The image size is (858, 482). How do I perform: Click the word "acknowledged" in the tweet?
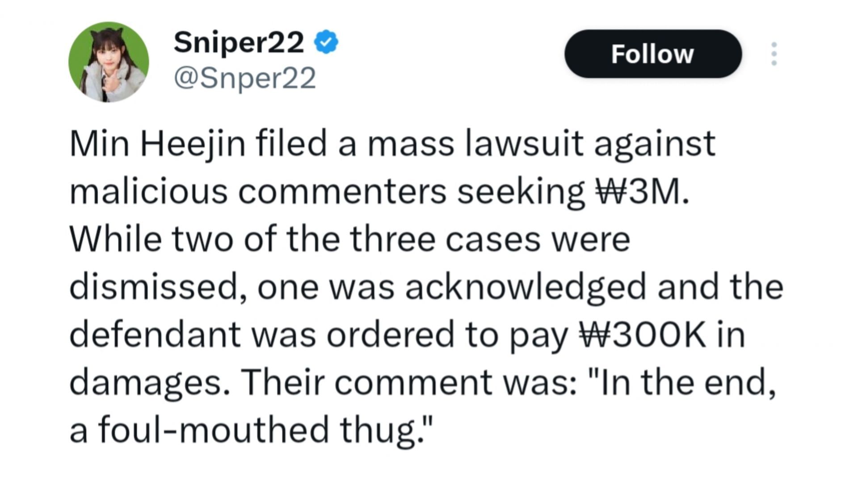tap(526, 287)
